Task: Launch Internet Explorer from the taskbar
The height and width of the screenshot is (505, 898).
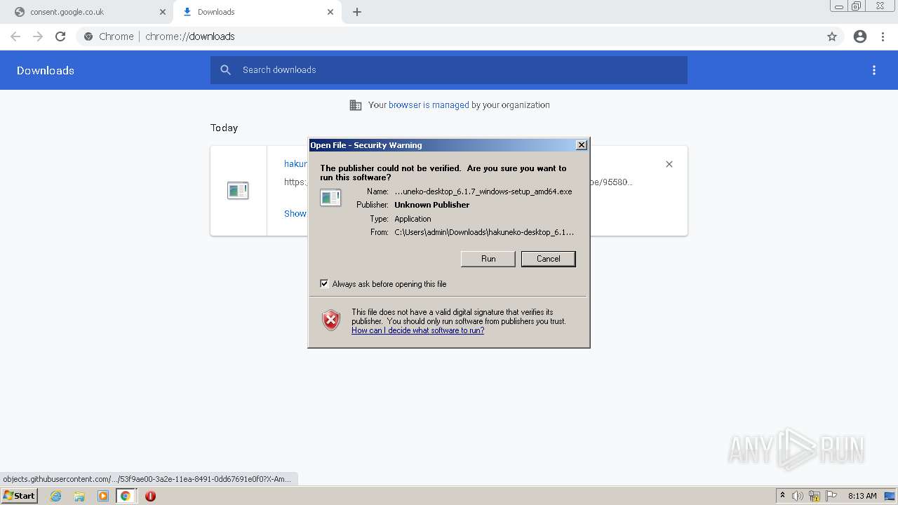Action: [56, 496]
